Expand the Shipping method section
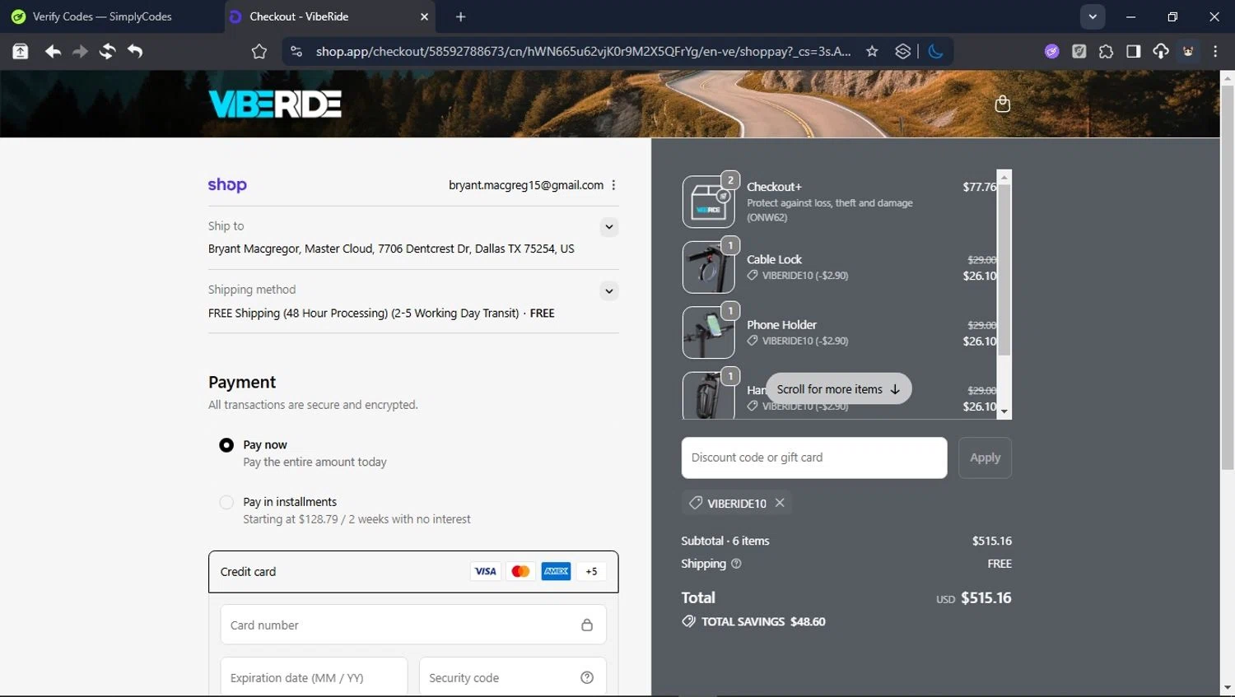Viewport: 1235px width, 697px height. click(x=608, y=290)
